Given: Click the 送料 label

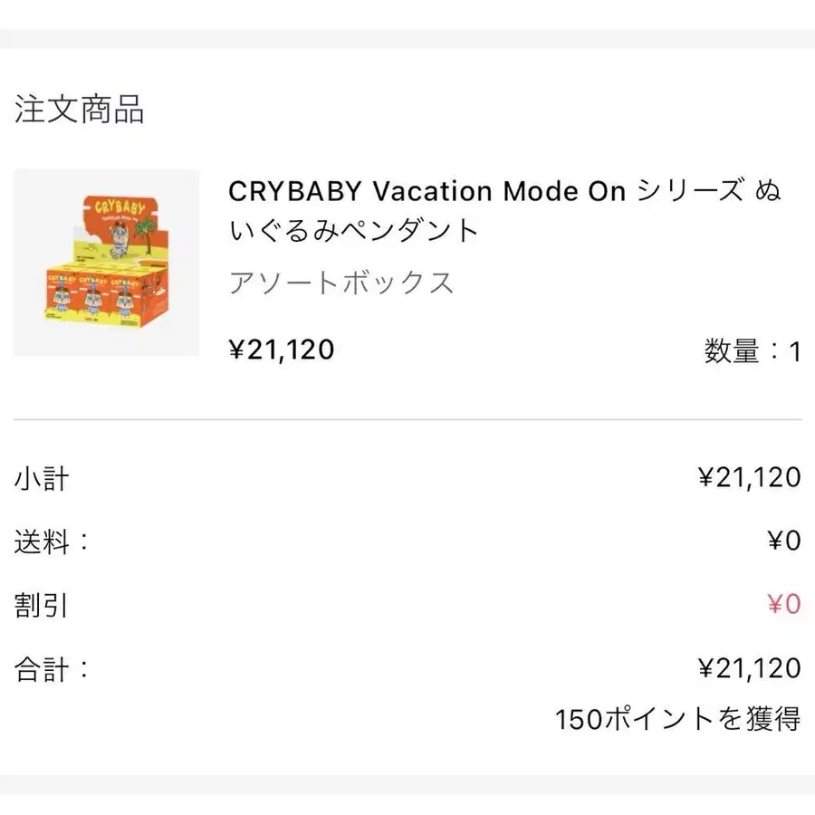Looking at the screenshot, I should (x=52, y=542).
